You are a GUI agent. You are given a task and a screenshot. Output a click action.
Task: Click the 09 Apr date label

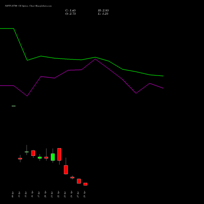click(13, 195)
